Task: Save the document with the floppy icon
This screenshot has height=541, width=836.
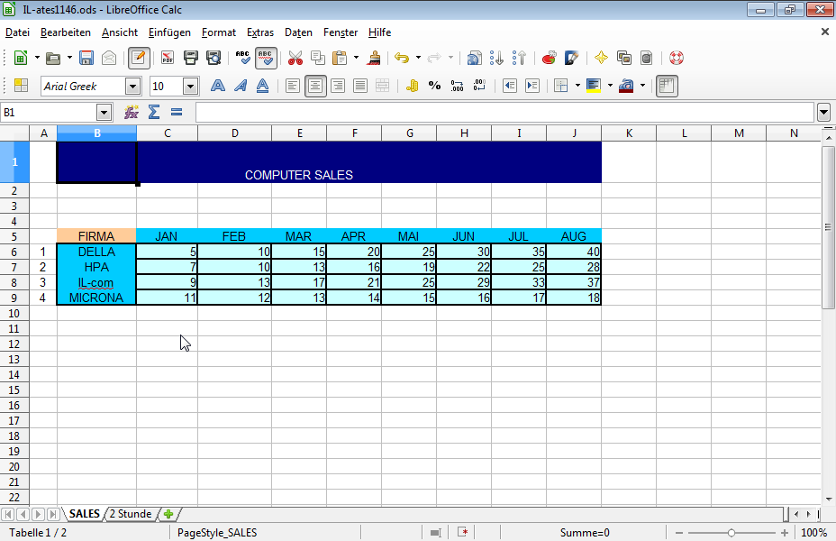Action: 86,58
